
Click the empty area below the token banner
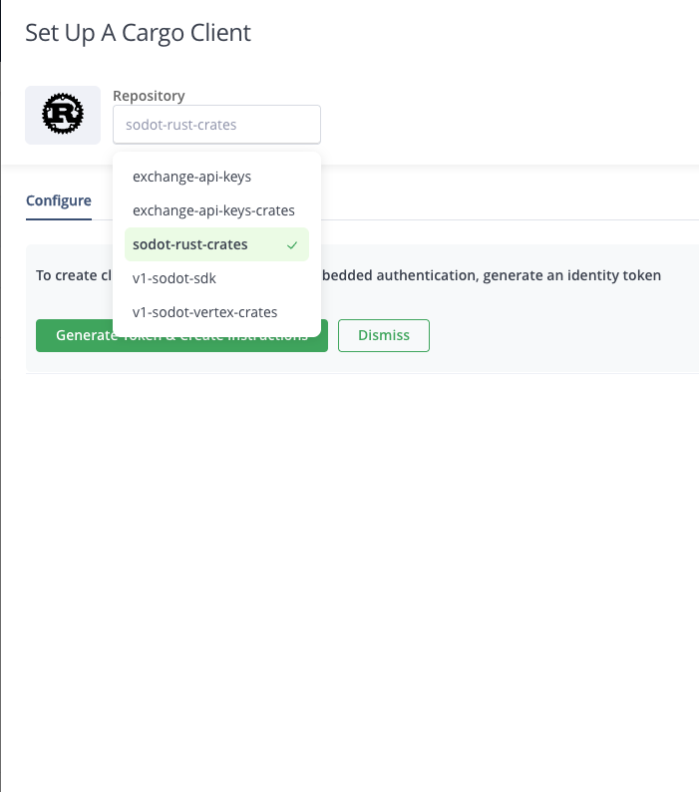coord(349,556)
